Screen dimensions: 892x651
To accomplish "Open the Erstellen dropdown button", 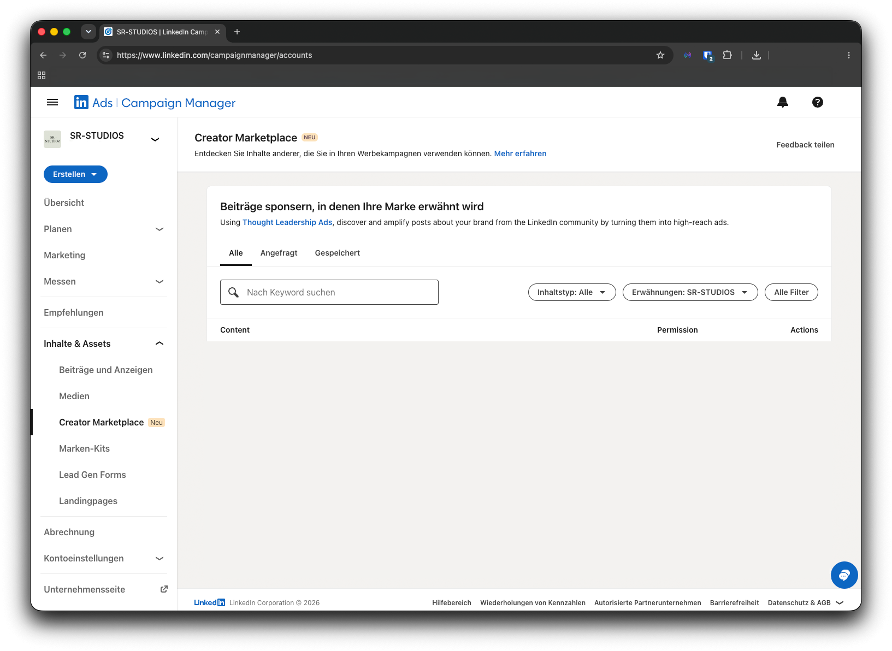I will (75, 174).
